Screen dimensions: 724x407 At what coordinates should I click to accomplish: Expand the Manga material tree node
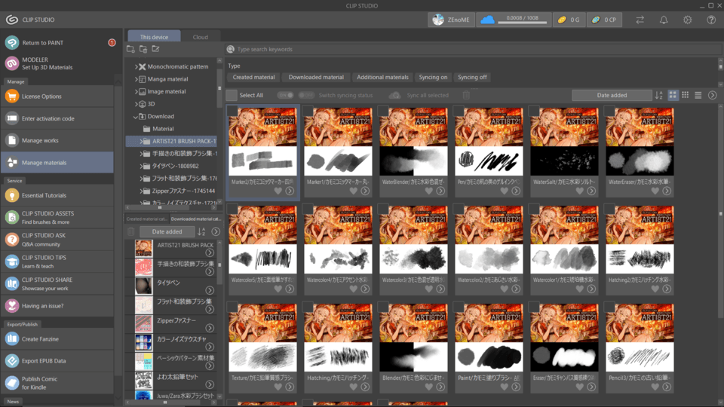point(137,79)
